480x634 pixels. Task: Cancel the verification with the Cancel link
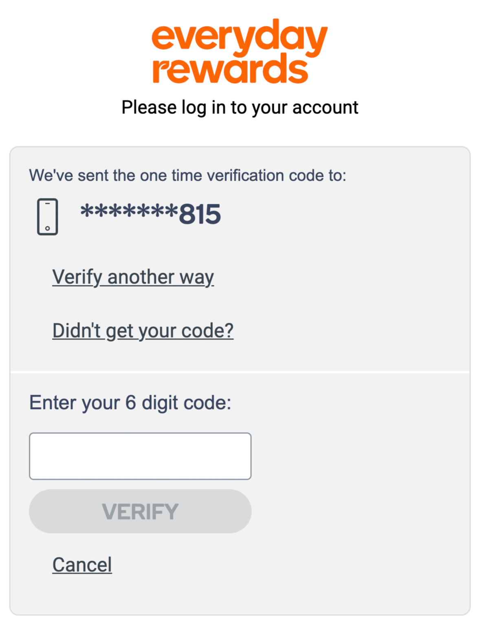point(82,565)
